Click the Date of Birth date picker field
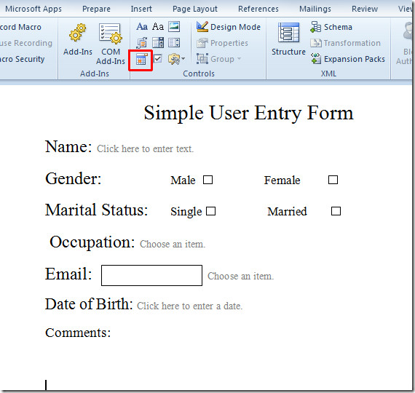This screenshot has height=393, width=415. coord(189,306)
